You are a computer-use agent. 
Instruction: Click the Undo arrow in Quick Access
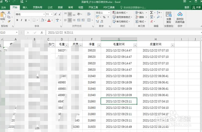pyautogui.click(x=6, y=2)
